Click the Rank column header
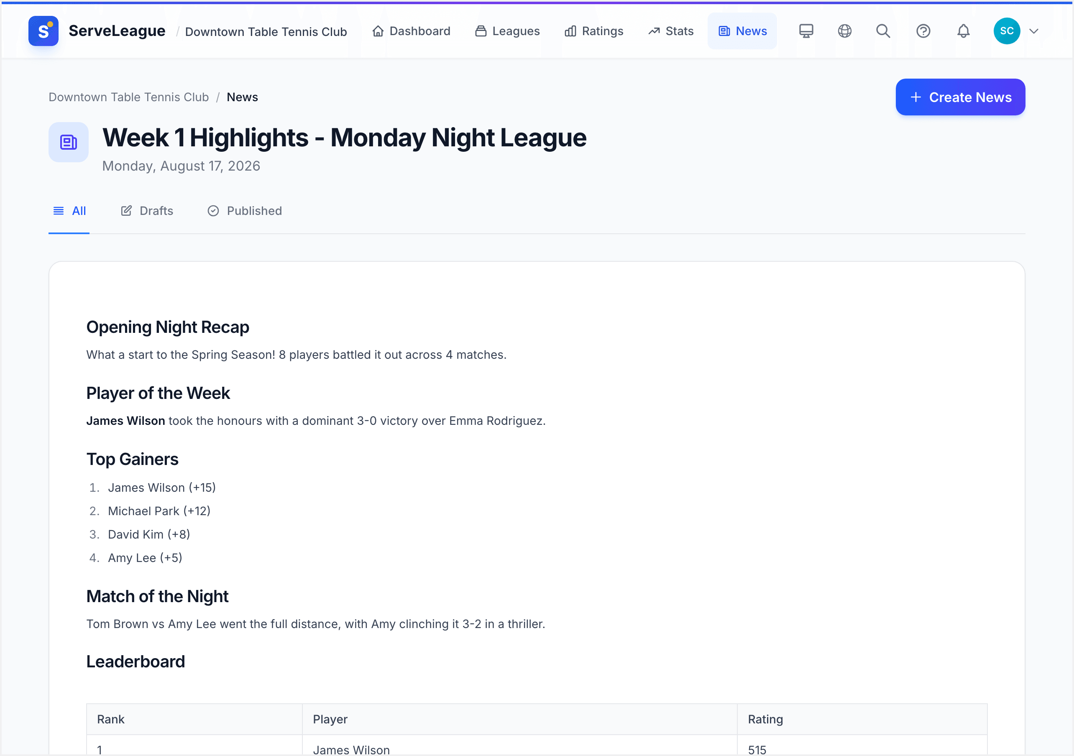1074x756 pixels. point(194,719)
